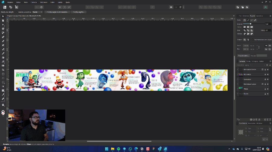This screenshot has height=152, width=272.
Task: Choose the first stroke cap option
Action: point(244,27)
